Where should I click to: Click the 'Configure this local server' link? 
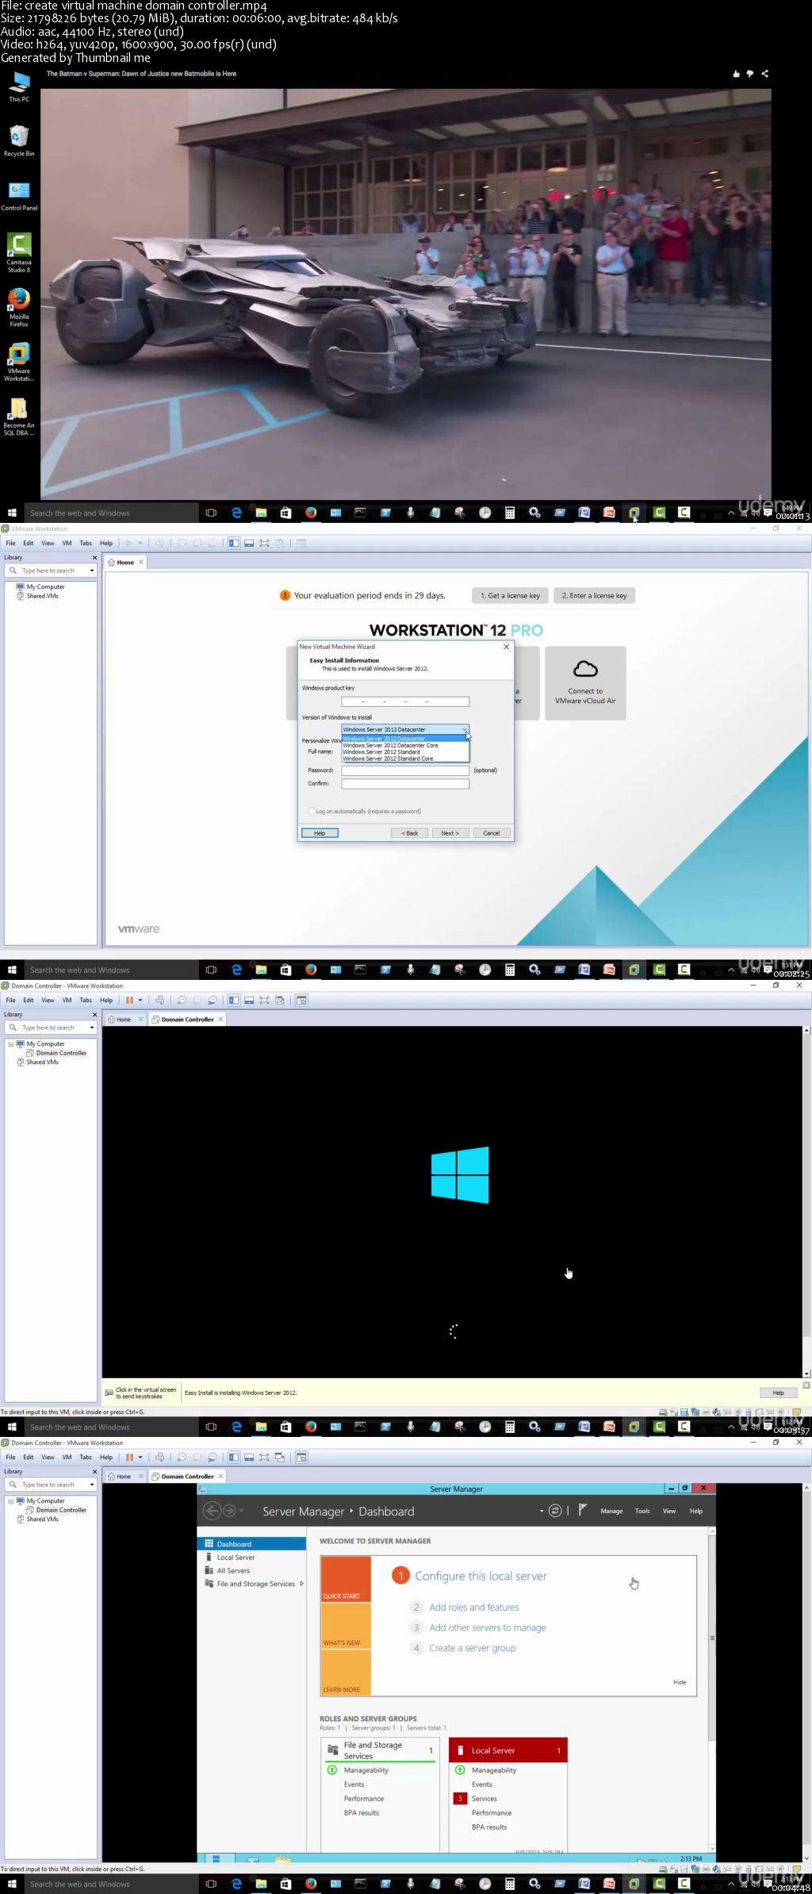click(x=481, y=1576)
